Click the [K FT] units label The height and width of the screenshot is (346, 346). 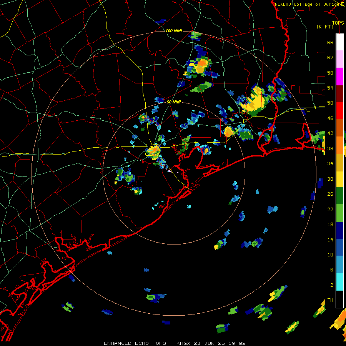click(325, 27)
